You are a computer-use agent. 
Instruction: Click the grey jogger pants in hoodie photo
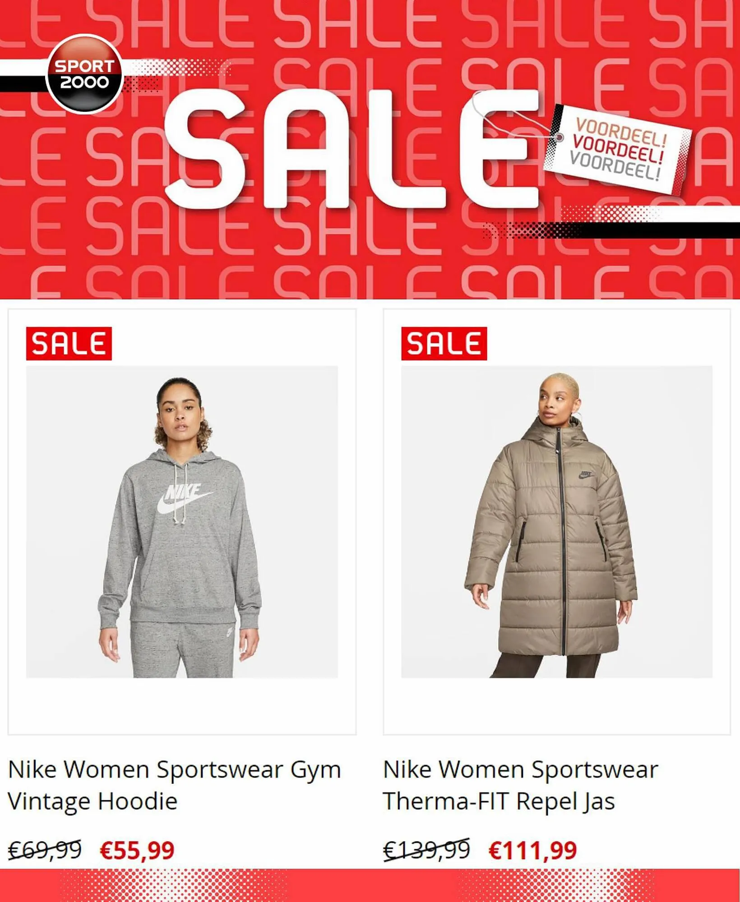pos(183,649)
